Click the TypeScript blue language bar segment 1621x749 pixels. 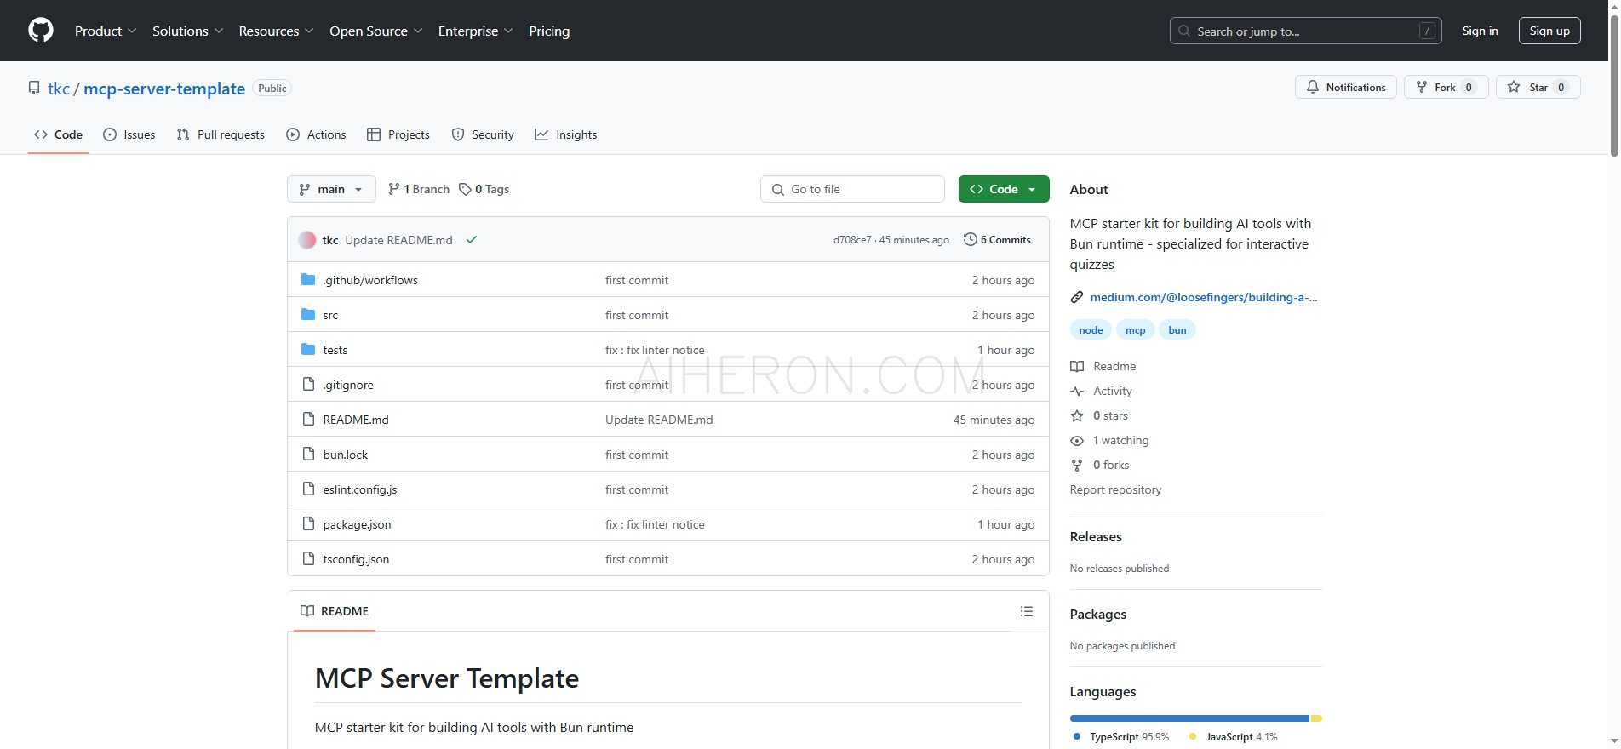pos(1189,718)
